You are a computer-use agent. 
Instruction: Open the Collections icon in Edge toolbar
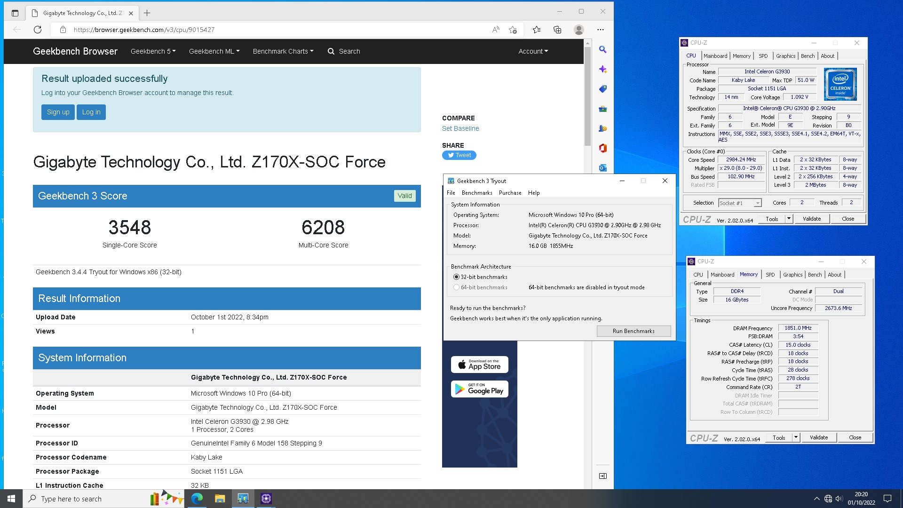click(x=557, y=30)
